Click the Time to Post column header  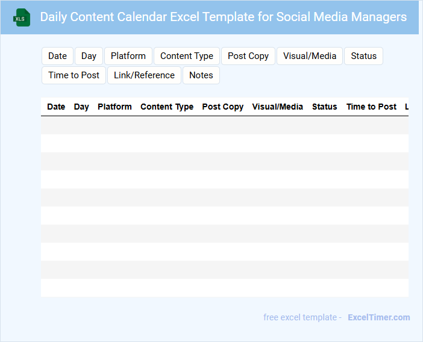tap(371, 107)
